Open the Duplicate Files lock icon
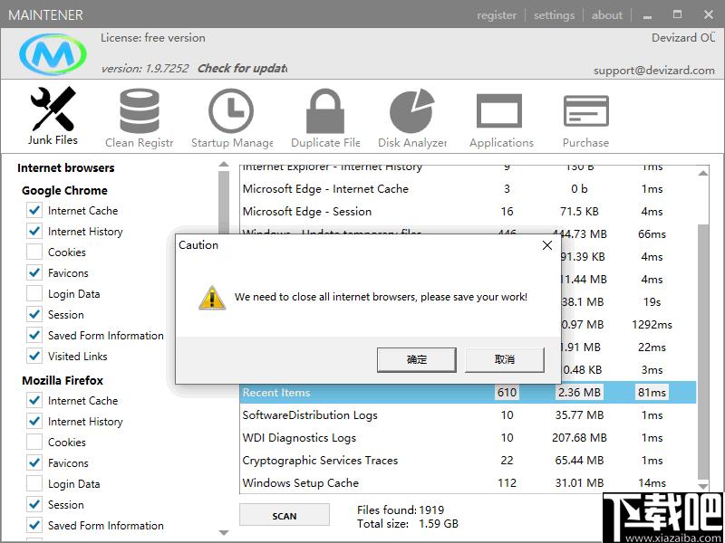The image size is (725, 543). click(x=325, y=110)
